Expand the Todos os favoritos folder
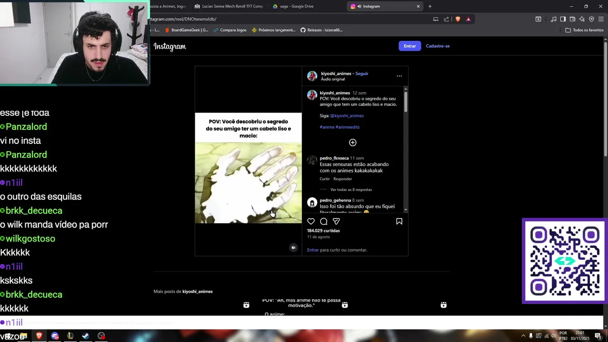 click(584, 30)
